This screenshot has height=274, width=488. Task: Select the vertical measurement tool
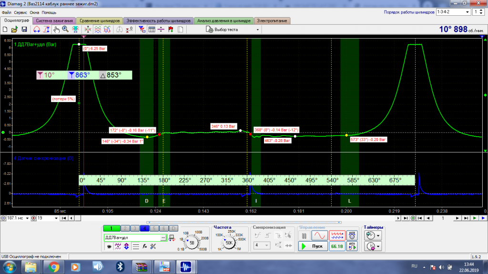pyautogui.click(x=46, y=30)
